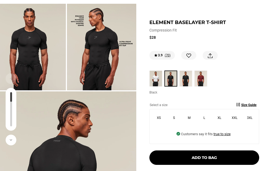Choose size 3XL option
This screenshot has width=264, height=171.
250,118
